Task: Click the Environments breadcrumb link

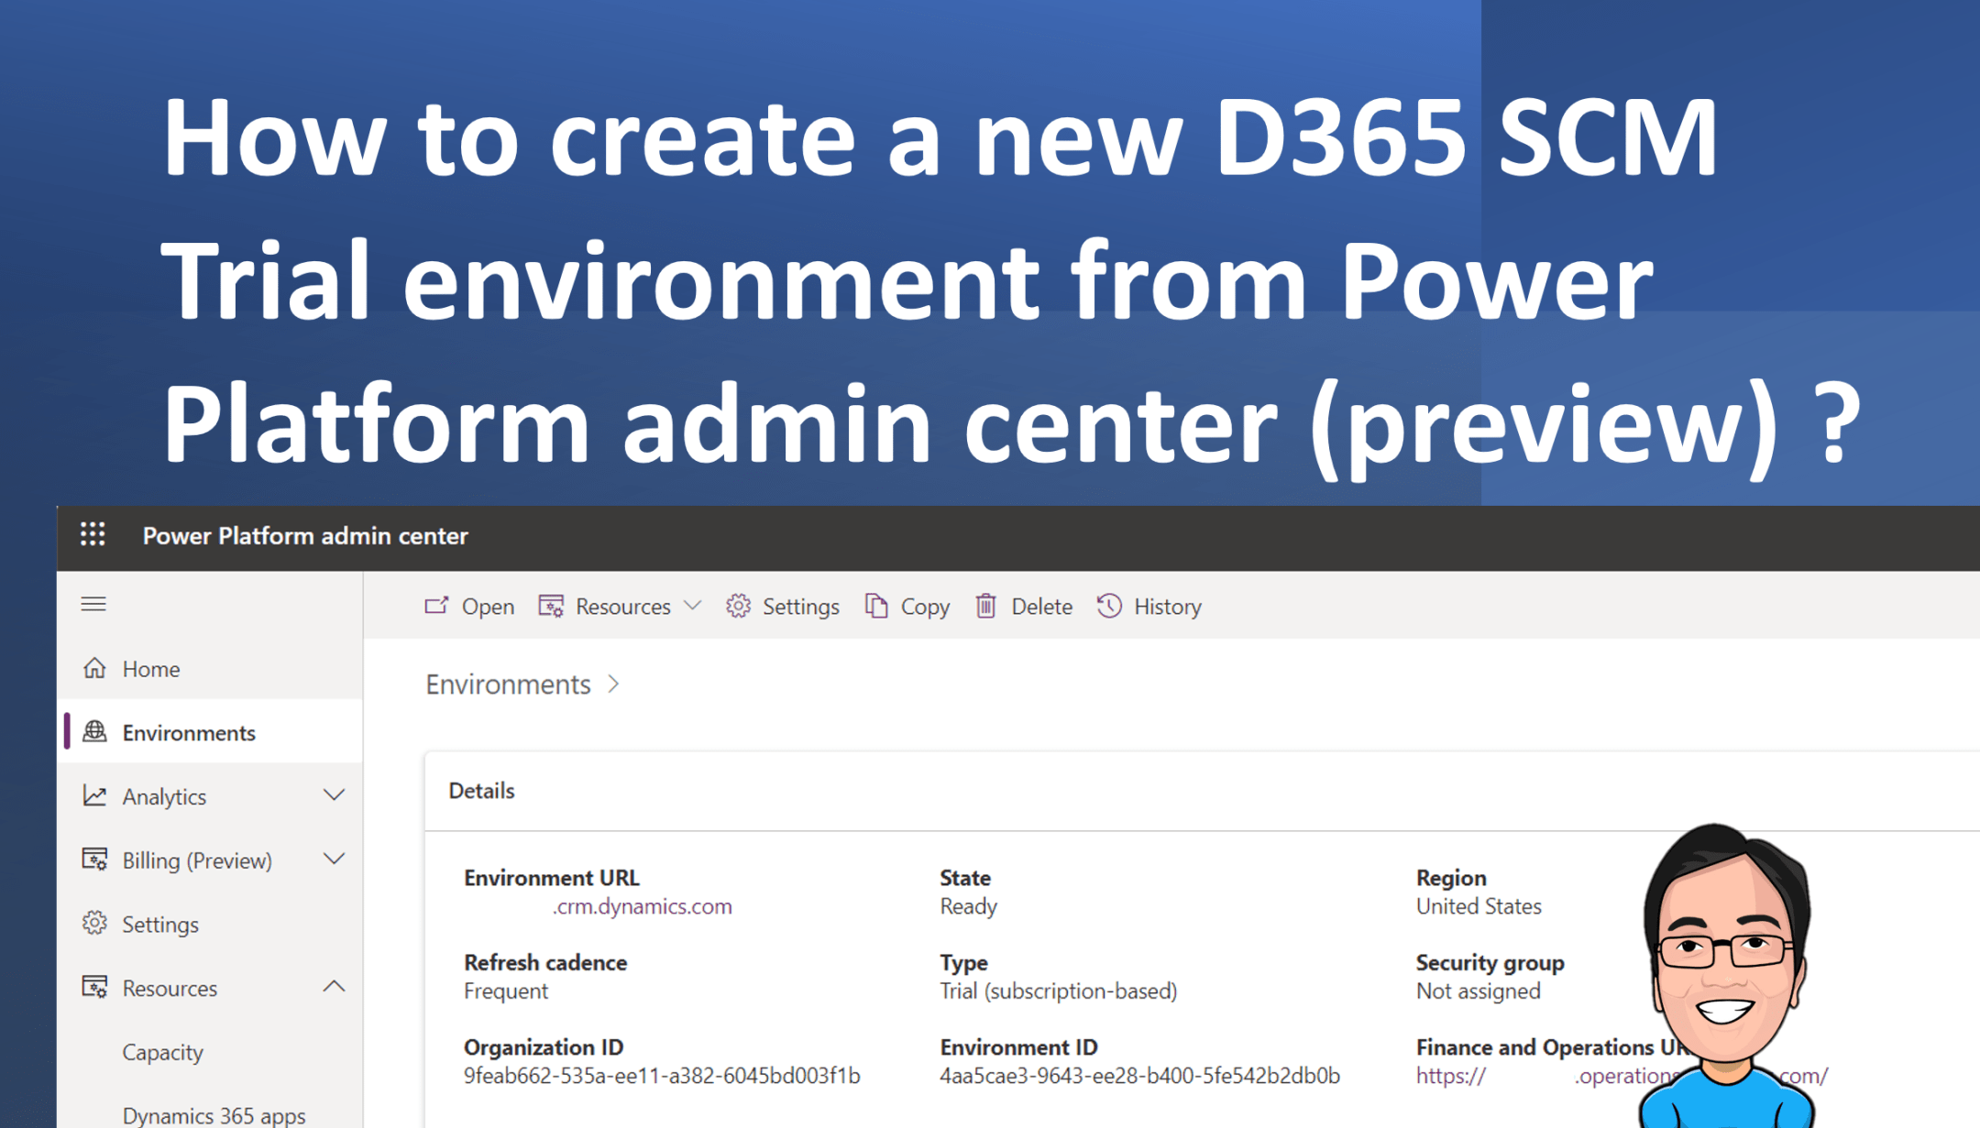Action: (x=508, y=684)
